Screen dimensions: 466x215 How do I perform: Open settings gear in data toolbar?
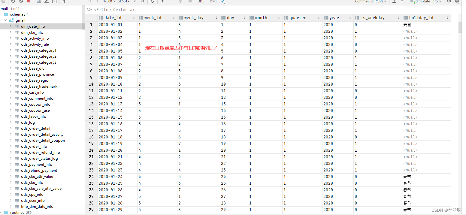click(457, 2)
